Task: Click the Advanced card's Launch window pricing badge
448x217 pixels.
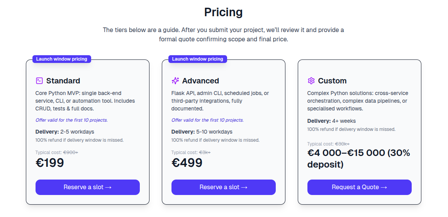Action: [198, 59]
